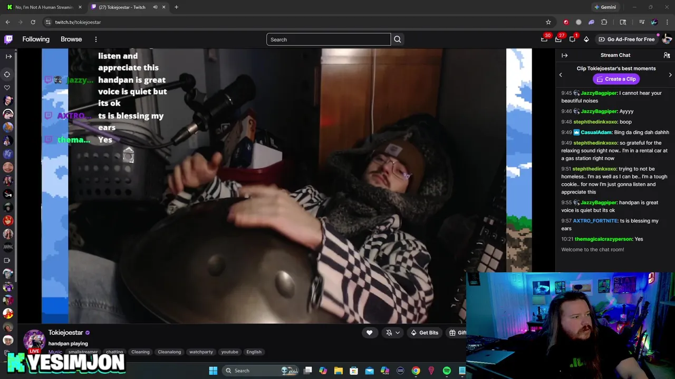Image resolution: width=675 pixels, height=379 pixels.
Task: Open the Browse tab
Action: point(71,39)
